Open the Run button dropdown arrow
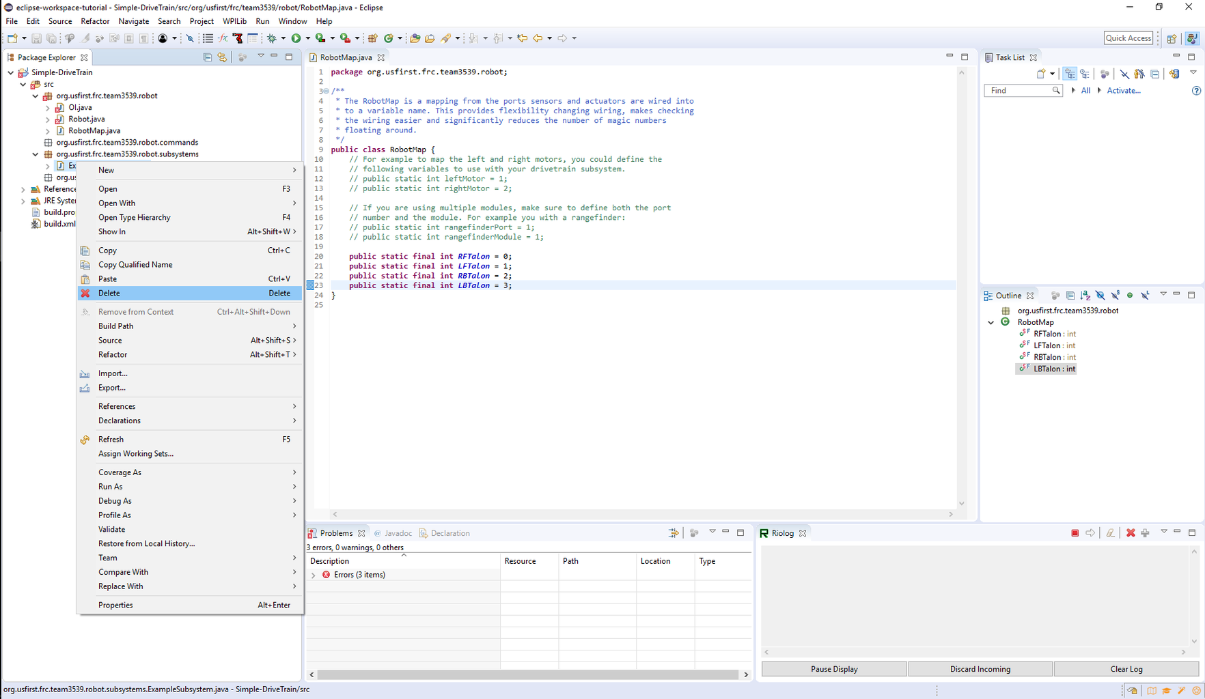 pos(306,38)
